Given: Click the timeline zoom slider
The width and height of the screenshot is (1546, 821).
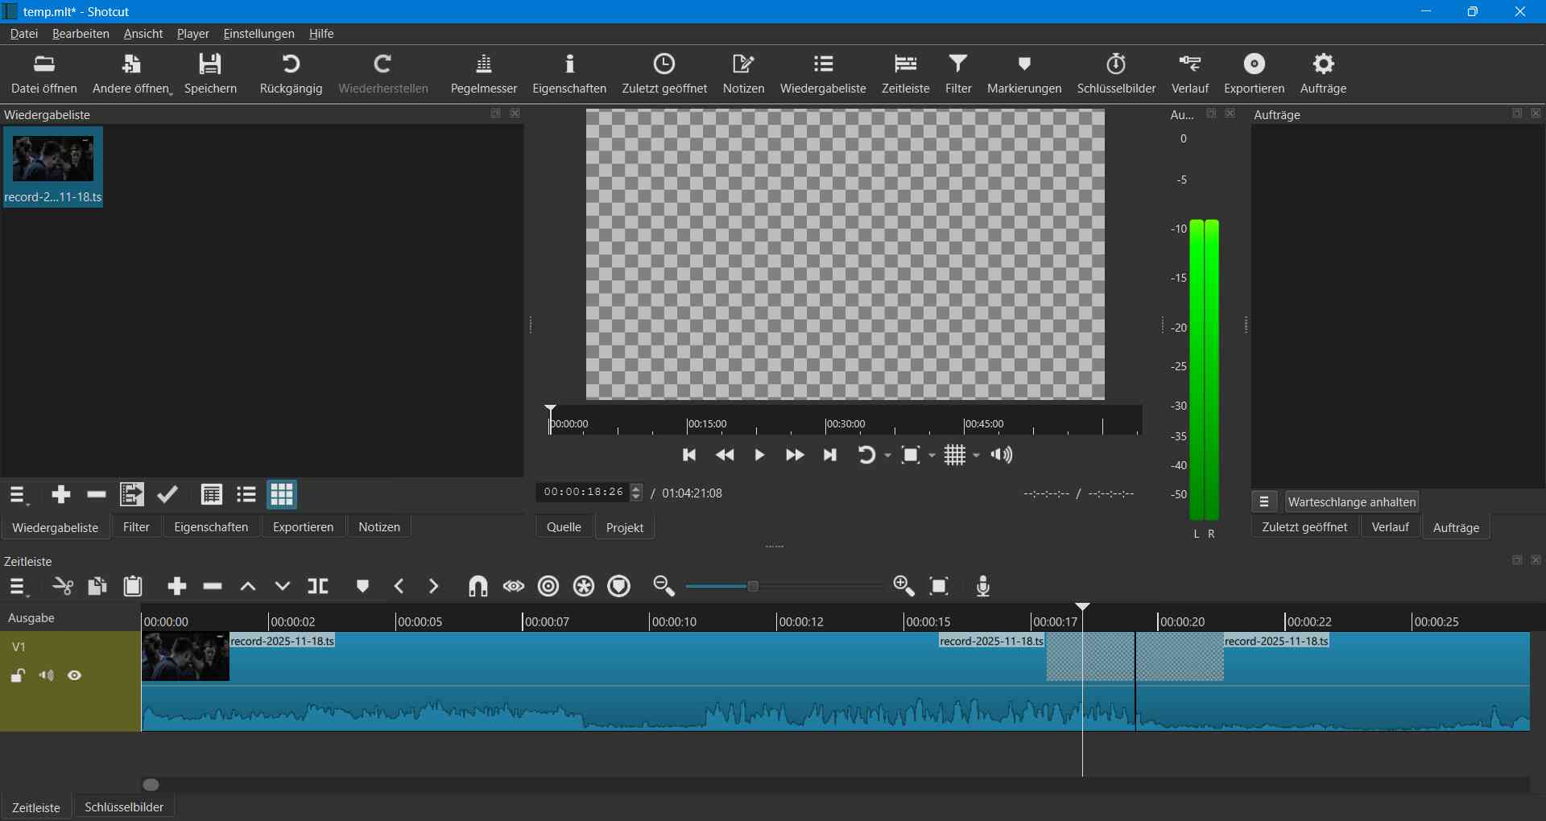Looking at the screenshot, I should (753, 586).
